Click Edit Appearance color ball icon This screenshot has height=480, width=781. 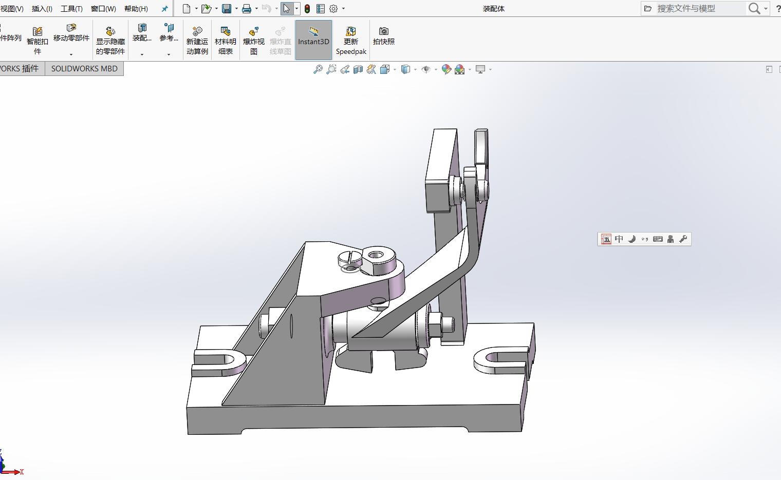pyautogui.click(x=447, y=69)
